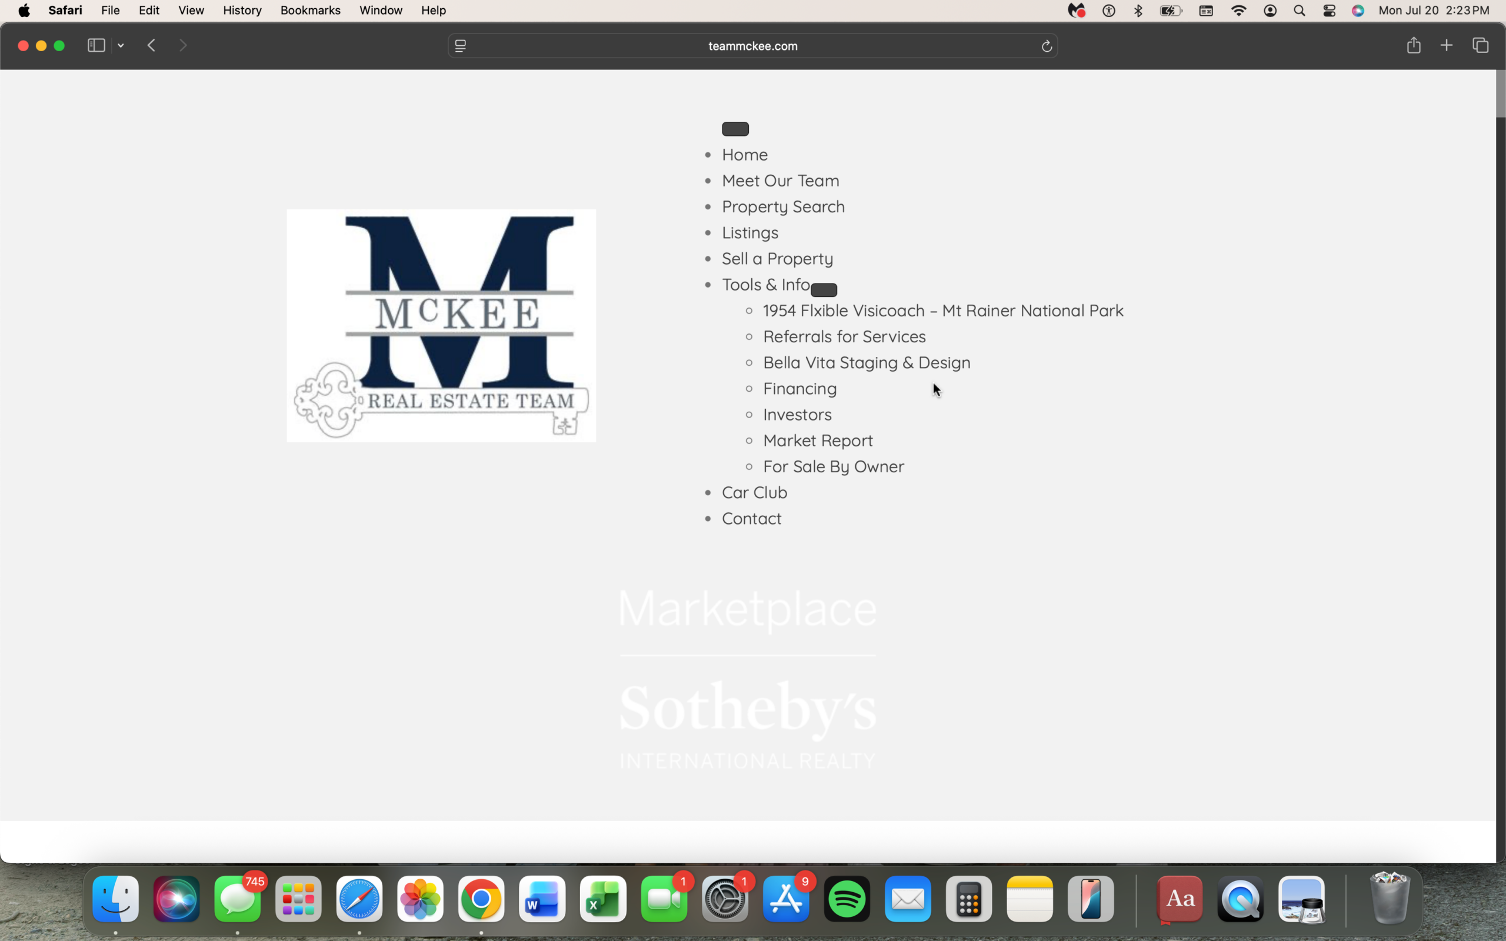Show Safari tab overview

(x=1481, y=45)
